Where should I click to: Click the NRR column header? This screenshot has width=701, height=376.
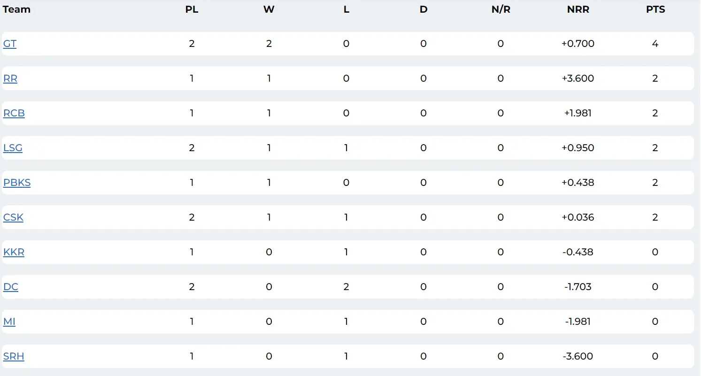pyautogui.click(x=578, y=9)
